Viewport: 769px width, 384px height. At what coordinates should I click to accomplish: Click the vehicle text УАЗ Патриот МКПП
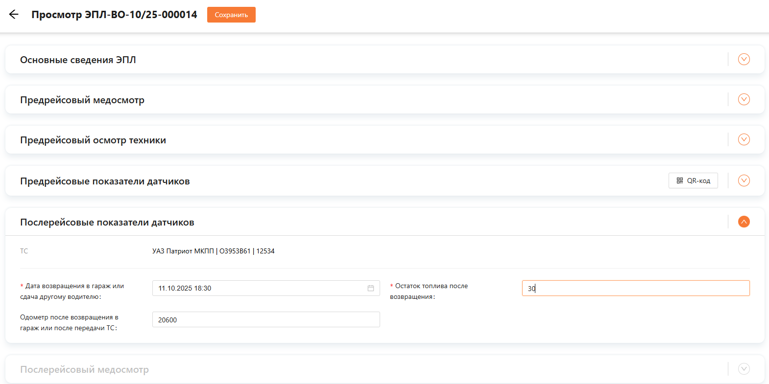coord(183,251)
